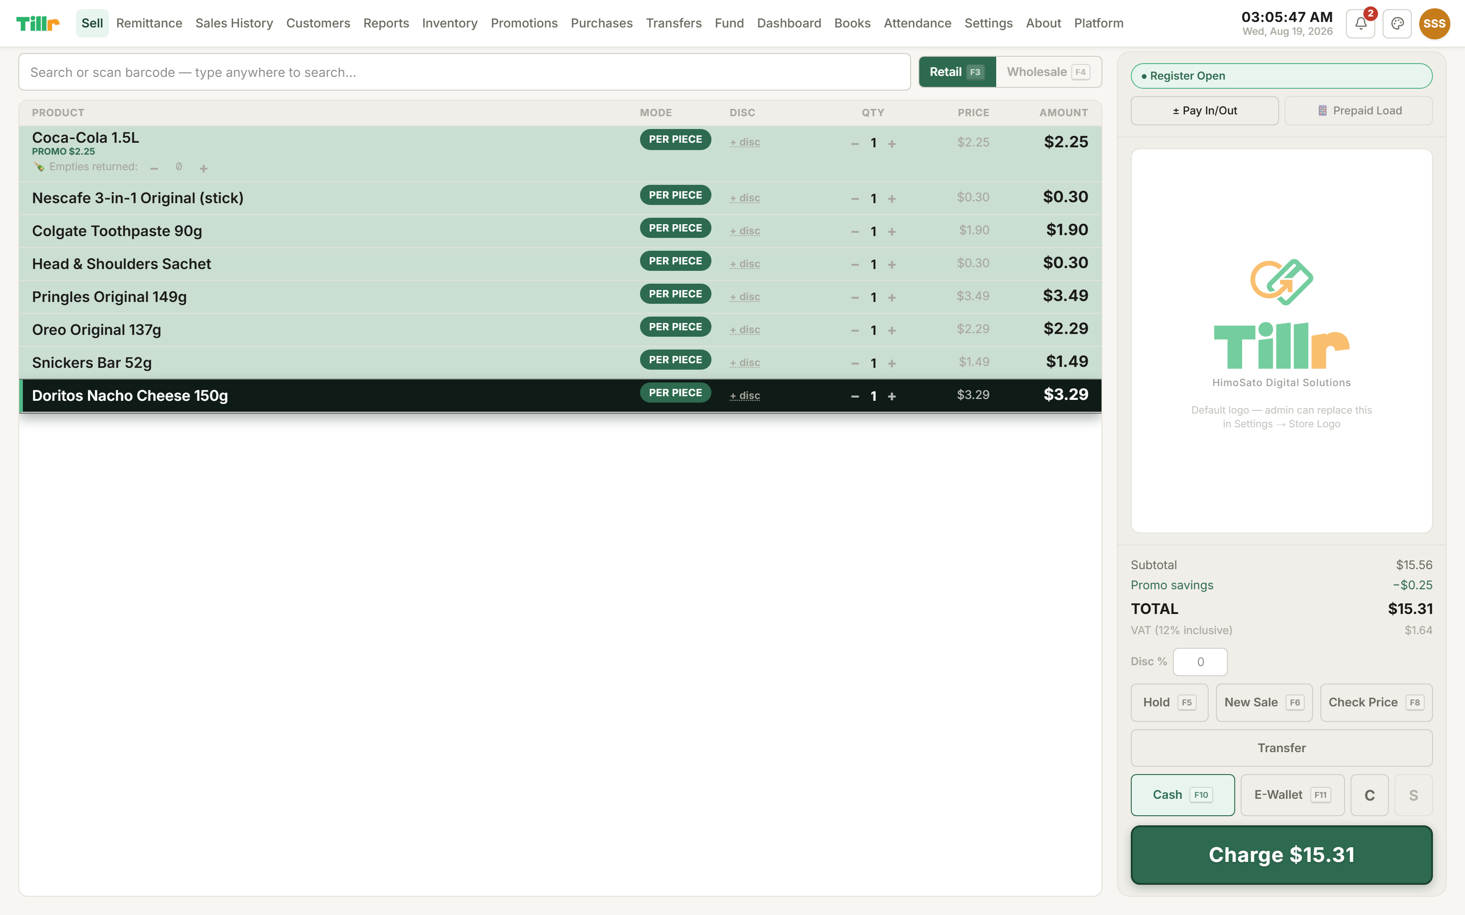1465x915 pixels.
Task: Add discount to Doritos Nacho Cheese
Action: pyautogui.click(x=744, y=396)
